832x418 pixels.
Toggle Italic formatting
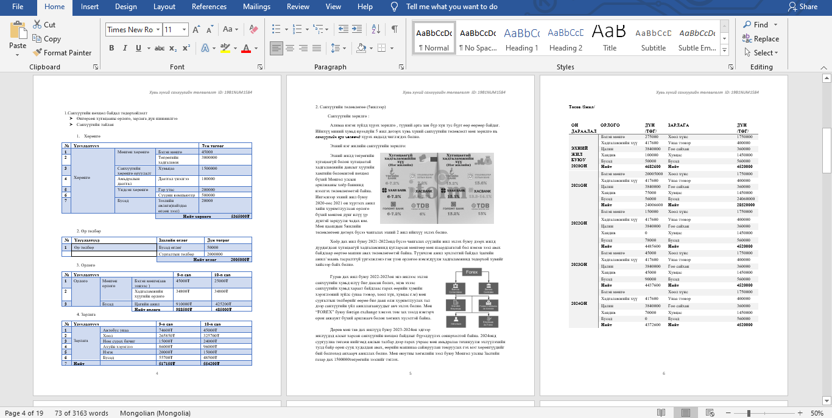coord(126,48)
